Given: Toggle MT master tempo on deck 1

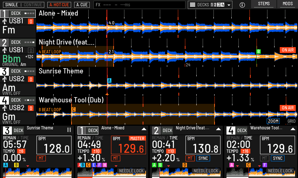Looking at the screenshot, I should 115,158.
